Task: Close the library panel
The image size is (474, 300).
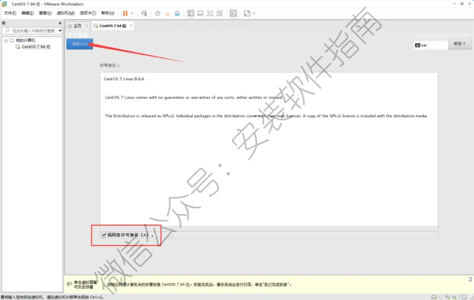Action: 60,23
